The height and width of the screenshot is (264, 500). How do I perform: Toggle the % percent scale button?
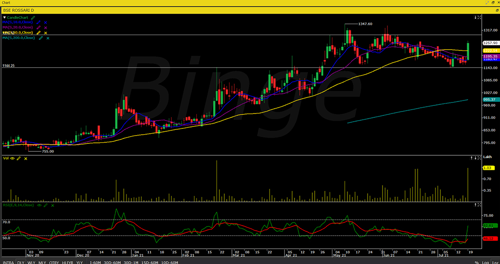click(477, 262)
